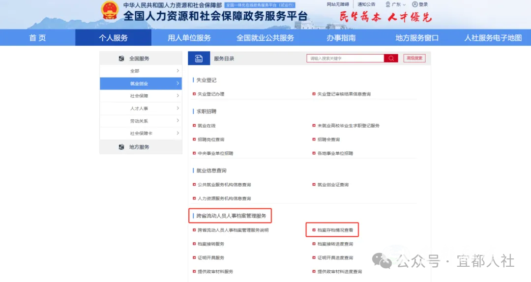Click the 全国人力资源和社会保障政务服务平台 title
This screenshot has width=531, height=282.
(x=215, y=16)
